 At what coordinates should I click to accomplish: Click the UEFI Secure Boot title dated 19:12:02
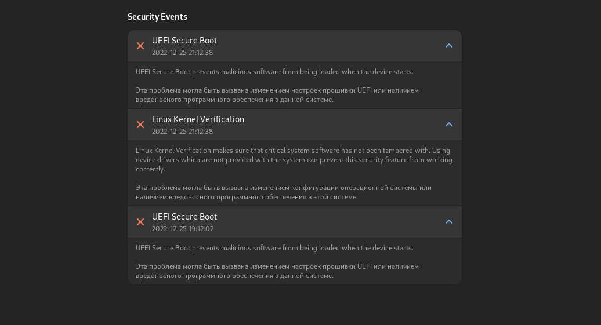[184, 217]
